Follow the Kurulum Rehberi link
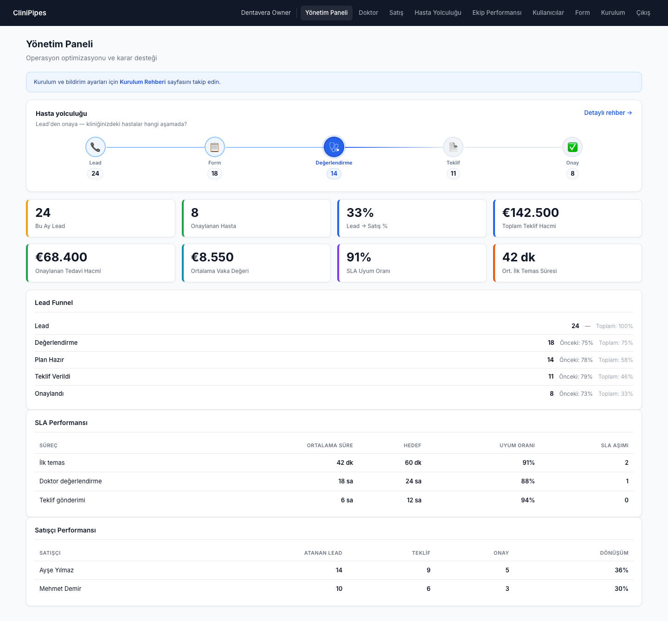Screen dimensions: 668x621 click(142, 82)
